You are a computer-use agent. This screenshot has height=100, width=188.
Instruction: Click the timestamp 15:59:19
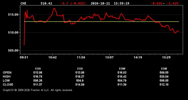[x=122, y=3]
